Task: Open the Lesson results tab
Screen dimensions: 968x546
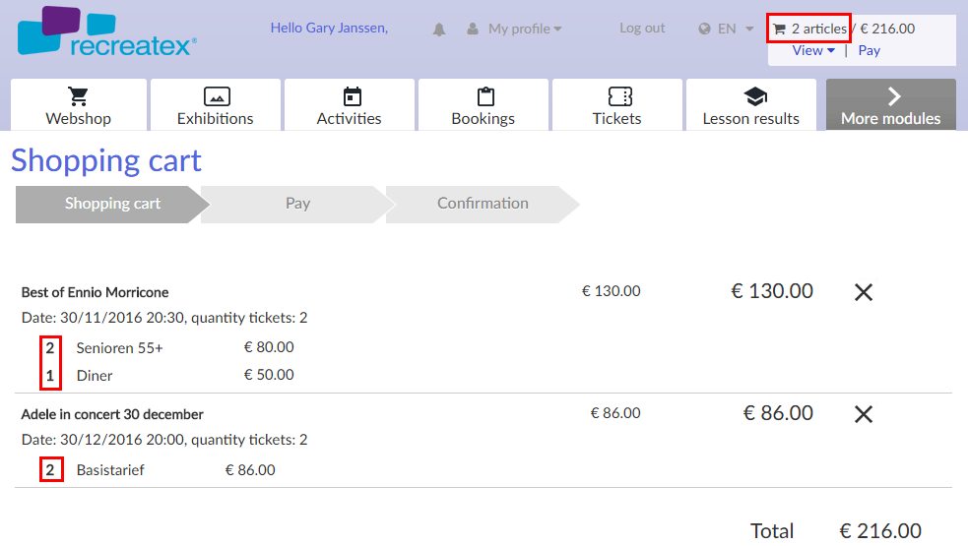Action: click(x=751, y=106)
